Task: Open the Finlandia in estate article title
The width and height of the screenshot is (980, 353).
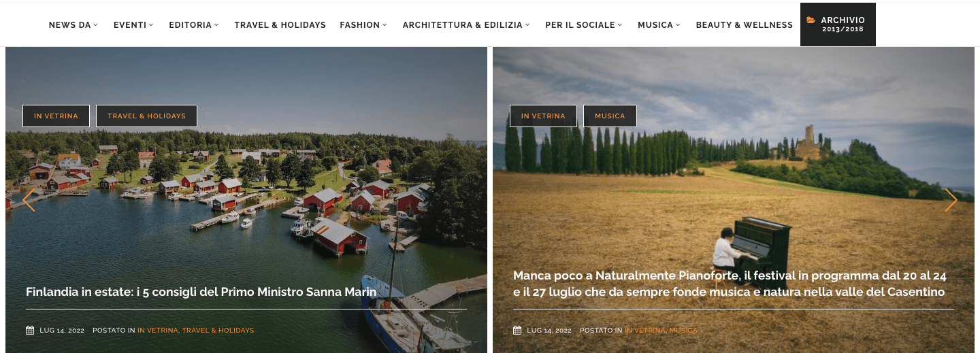Action: tap(201, 292)
